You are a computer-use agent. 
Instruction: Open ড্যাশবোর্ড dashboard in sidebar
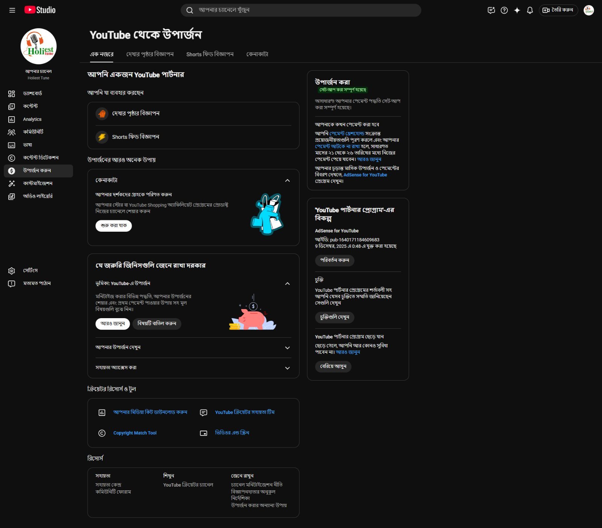pos(38,94)
